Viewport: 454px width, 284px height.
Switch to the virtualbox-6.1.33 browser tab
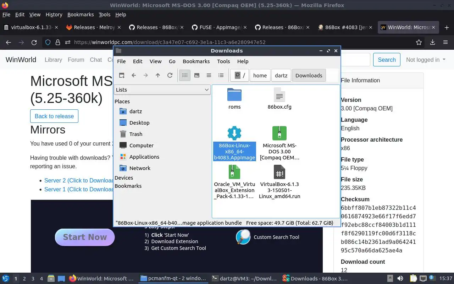click(31, 27)
